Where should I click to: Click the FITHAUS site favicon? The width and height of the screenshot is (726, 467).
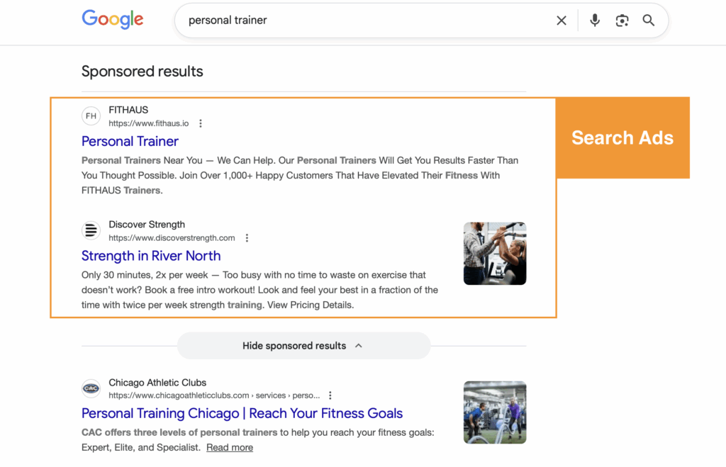point(91,116)
